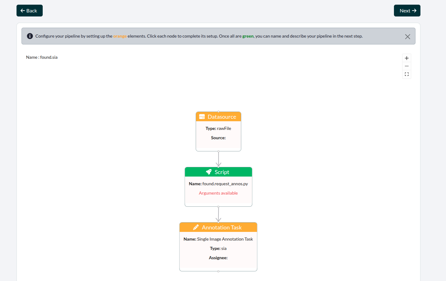Click "Arguments available" in the Script node
Viewport: 446px width, 281px height.
coord(218,193)
